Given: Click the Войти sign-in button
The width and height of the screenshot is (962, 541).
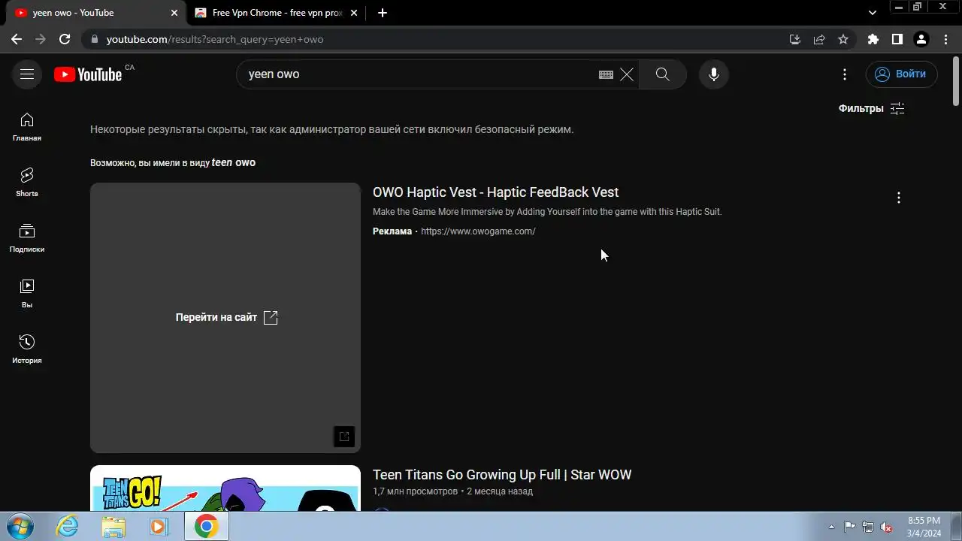Looking at the screenshot, I should 902,74.
